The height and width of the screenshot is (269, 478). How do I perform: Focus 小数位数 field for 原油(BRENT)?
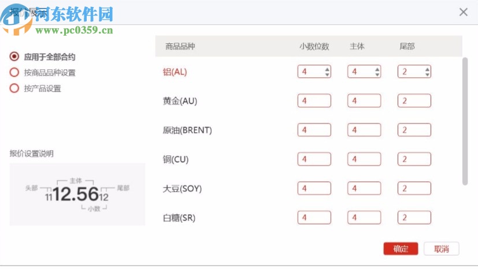coord(314,130)
